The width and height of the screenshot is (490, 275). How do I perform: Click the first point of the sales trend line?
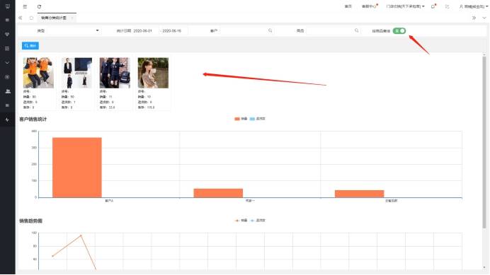click(52, 256)
